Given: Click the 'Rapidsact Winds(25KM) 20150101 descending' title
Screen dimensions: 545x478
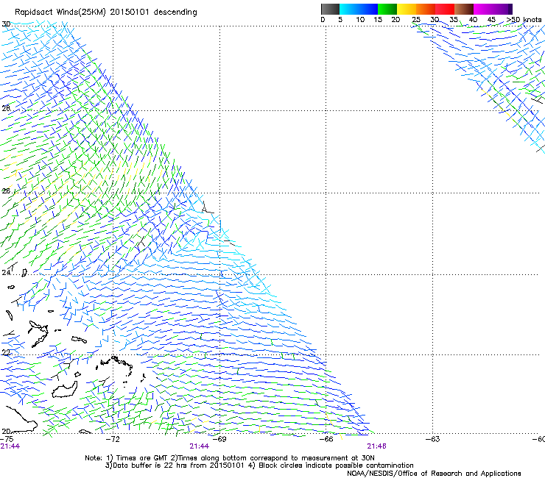Looking at the screenshot, I should [106, 13].
